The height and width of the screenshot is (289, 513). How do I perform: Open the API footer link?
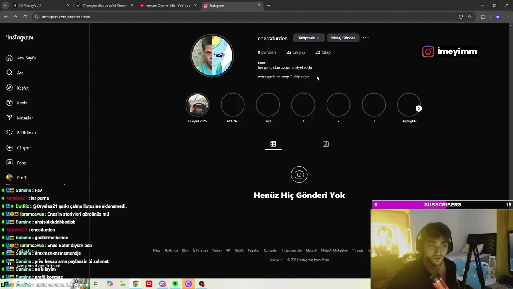click(x=228, y=250)
